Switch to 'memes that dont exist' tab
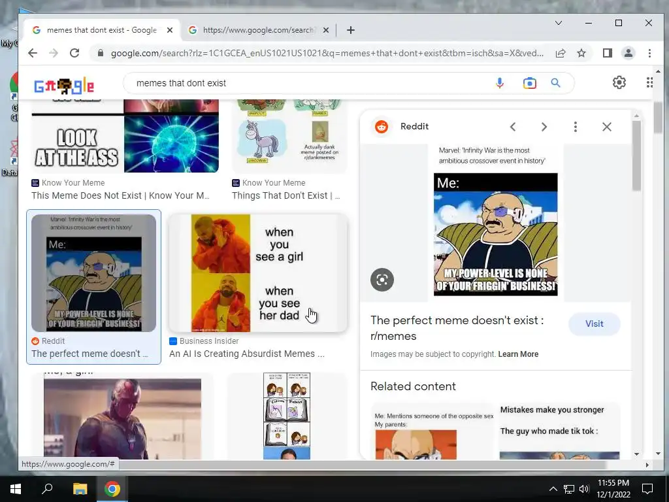 point(101,30)
